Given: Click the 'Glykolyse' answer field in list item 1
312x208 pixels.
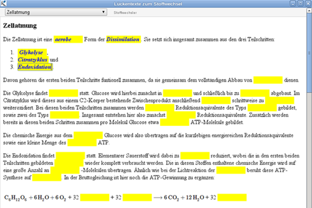Looking at the screenshot, I should pyautogui.click(x=32, y=53).
